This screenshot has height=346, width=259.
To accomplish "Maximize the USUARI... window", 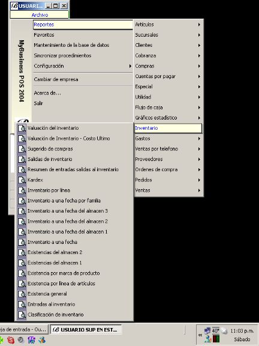I will click(55, 6).
